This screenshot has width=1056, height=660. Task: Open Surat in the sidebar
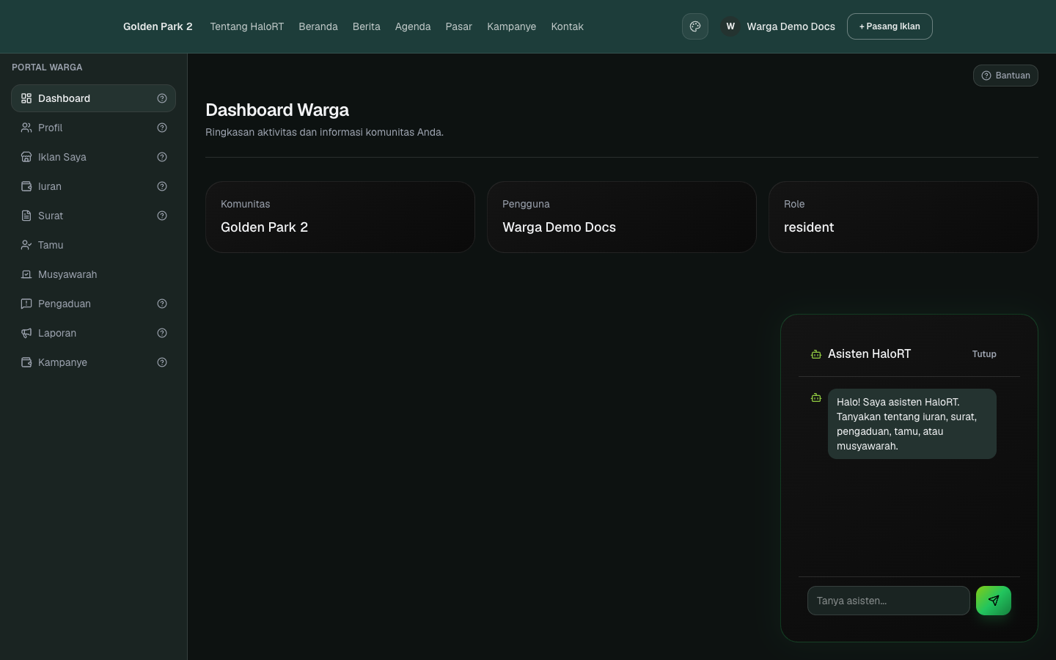93,216
